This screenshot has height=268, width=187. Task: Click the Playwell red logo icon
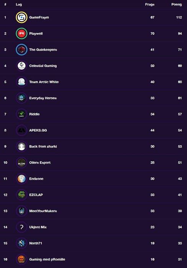21,34
